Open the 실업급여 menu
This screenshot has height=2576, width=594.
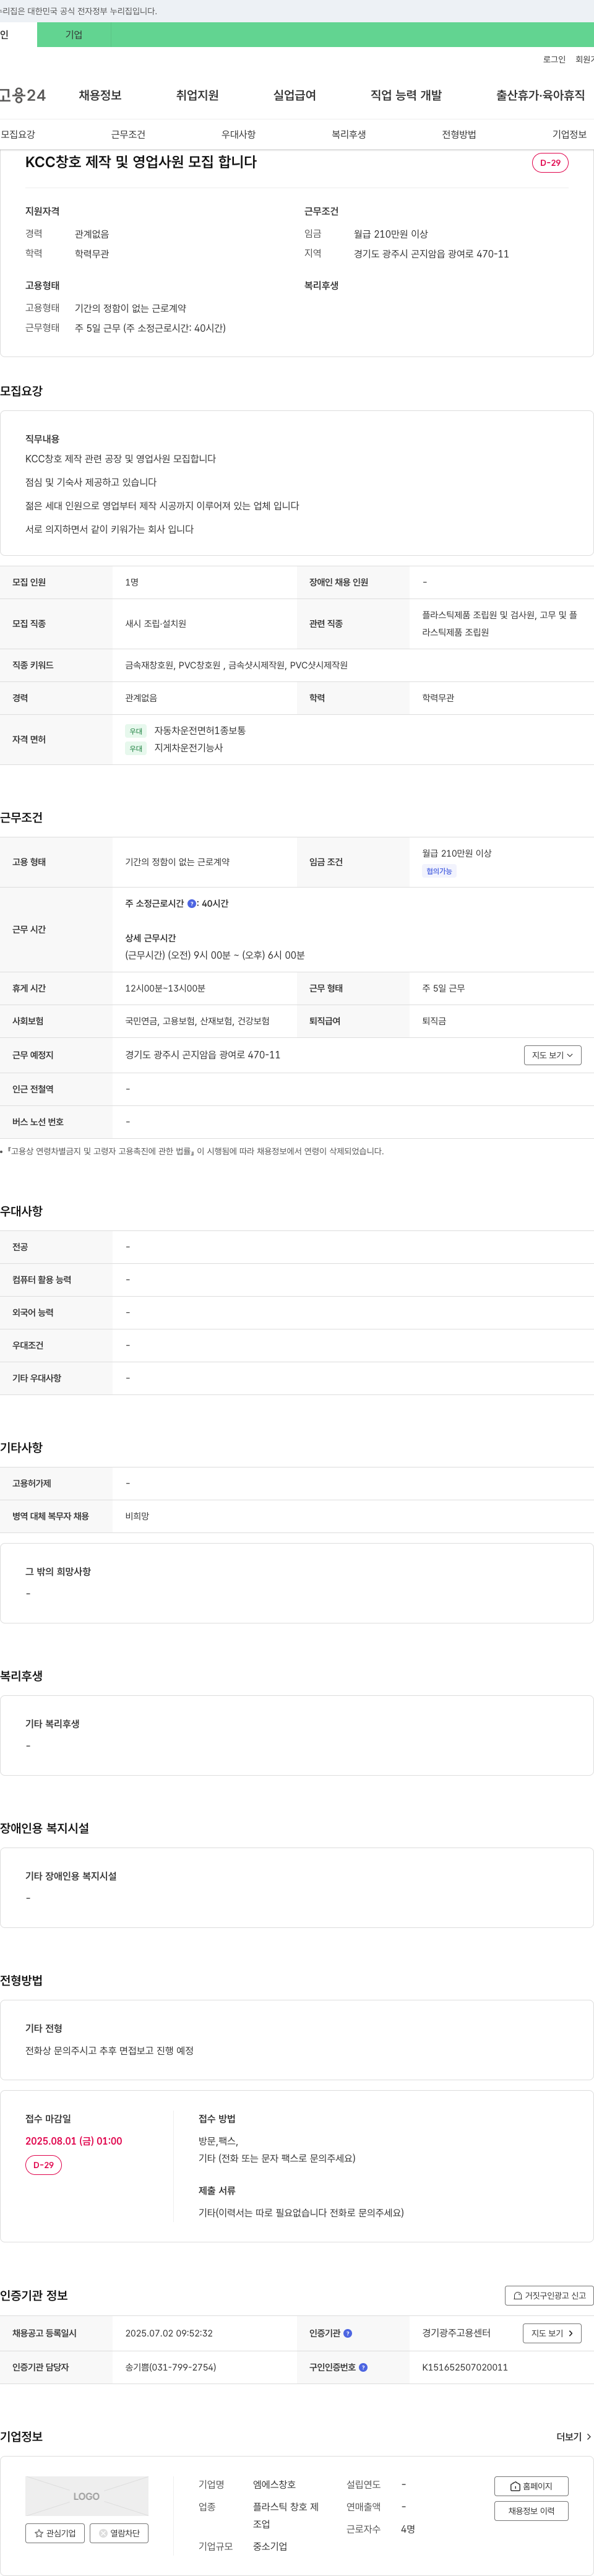[294, 95]
